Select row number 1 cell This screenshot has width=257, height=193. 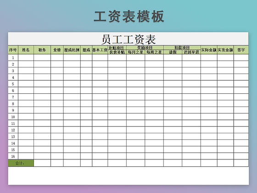[x=13, y=57]
